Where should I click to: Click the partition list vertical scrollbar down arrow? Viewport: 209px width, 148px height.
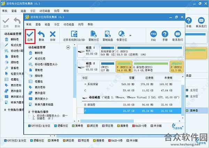pyautogui.click(x=183, y=118)
